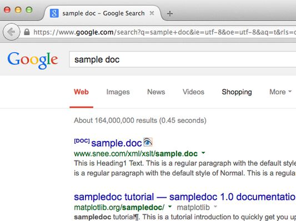
Task: Open the Shopping search tab
Action: click(237, 92)
